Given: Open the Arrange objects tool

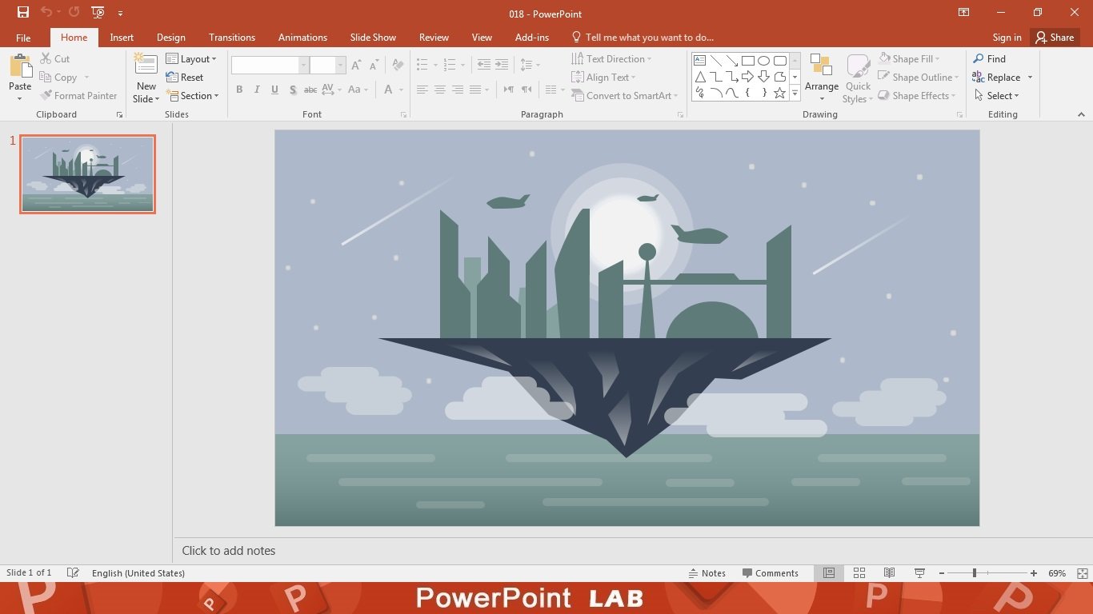Looking at the screenshot, I should tap(822, 78).
